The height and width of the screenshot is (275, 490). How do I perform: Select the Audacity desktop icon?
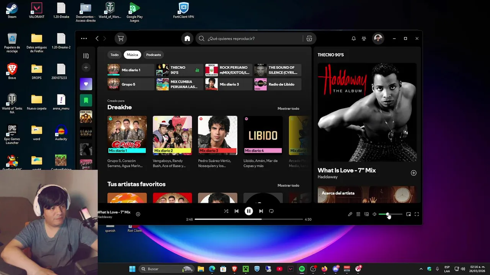tap(61, 133)
